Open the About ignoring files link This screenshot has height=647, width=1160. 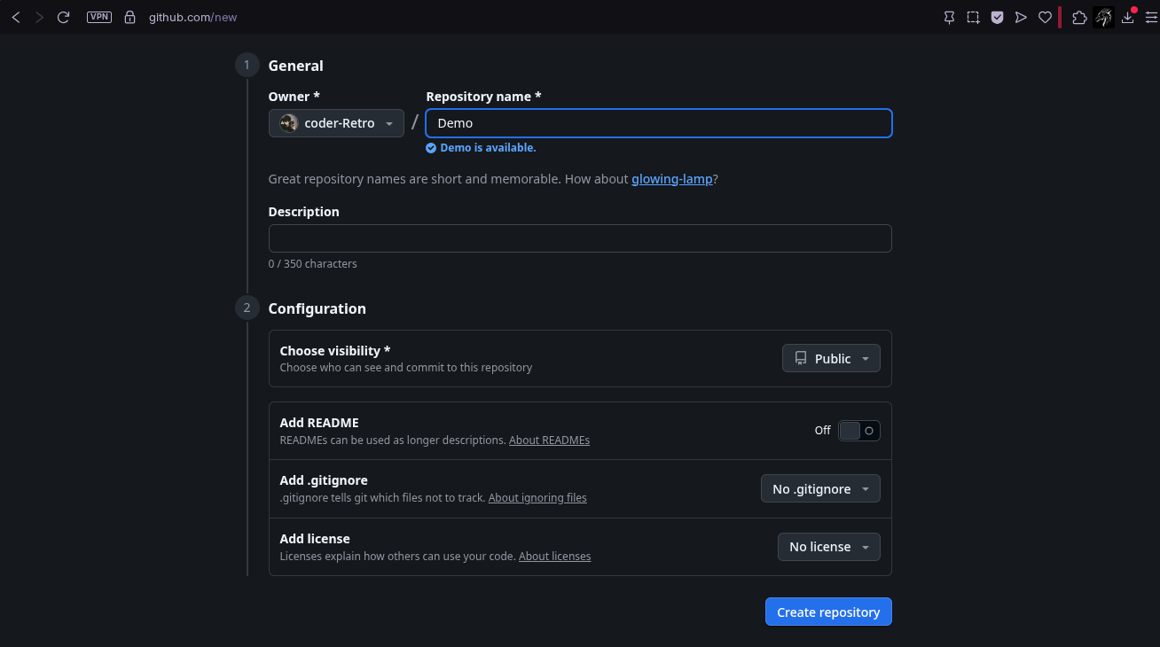click(537, 498)
